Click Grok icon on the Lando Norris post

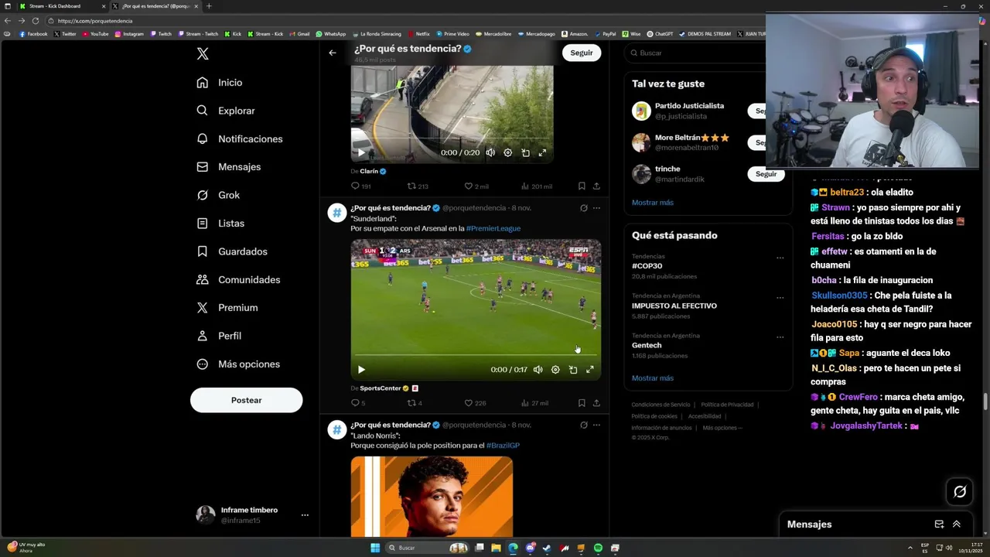(584, 425)
